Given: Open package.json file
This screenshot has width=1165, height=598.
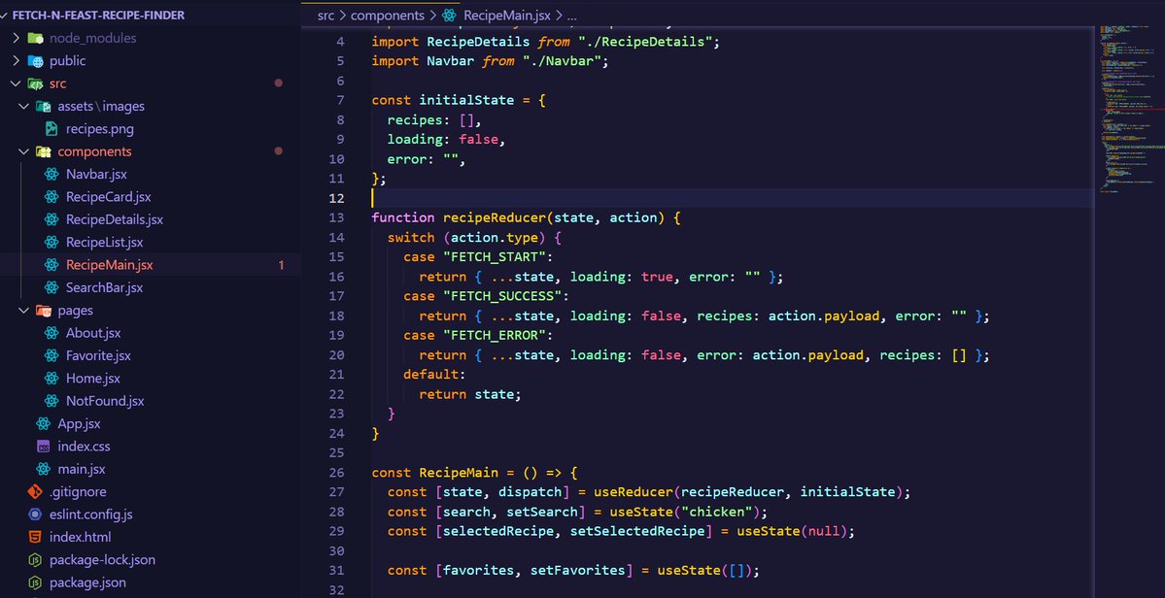Looking at the screenshot, I should [x=87, y=582].
